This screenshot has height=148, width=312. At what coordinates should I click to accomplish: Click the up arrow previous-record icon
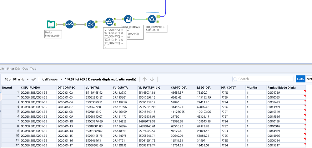coord(145,79)
